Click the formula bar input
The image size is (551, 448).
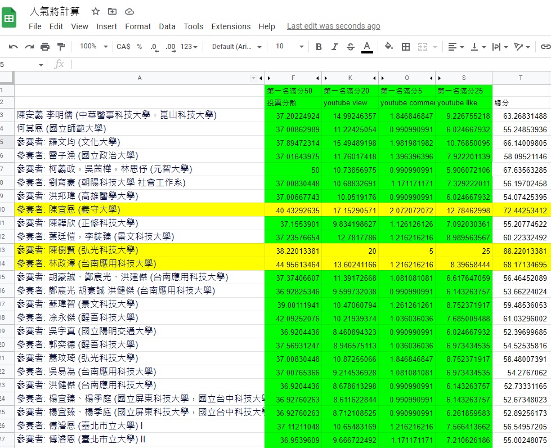(311, 65)
